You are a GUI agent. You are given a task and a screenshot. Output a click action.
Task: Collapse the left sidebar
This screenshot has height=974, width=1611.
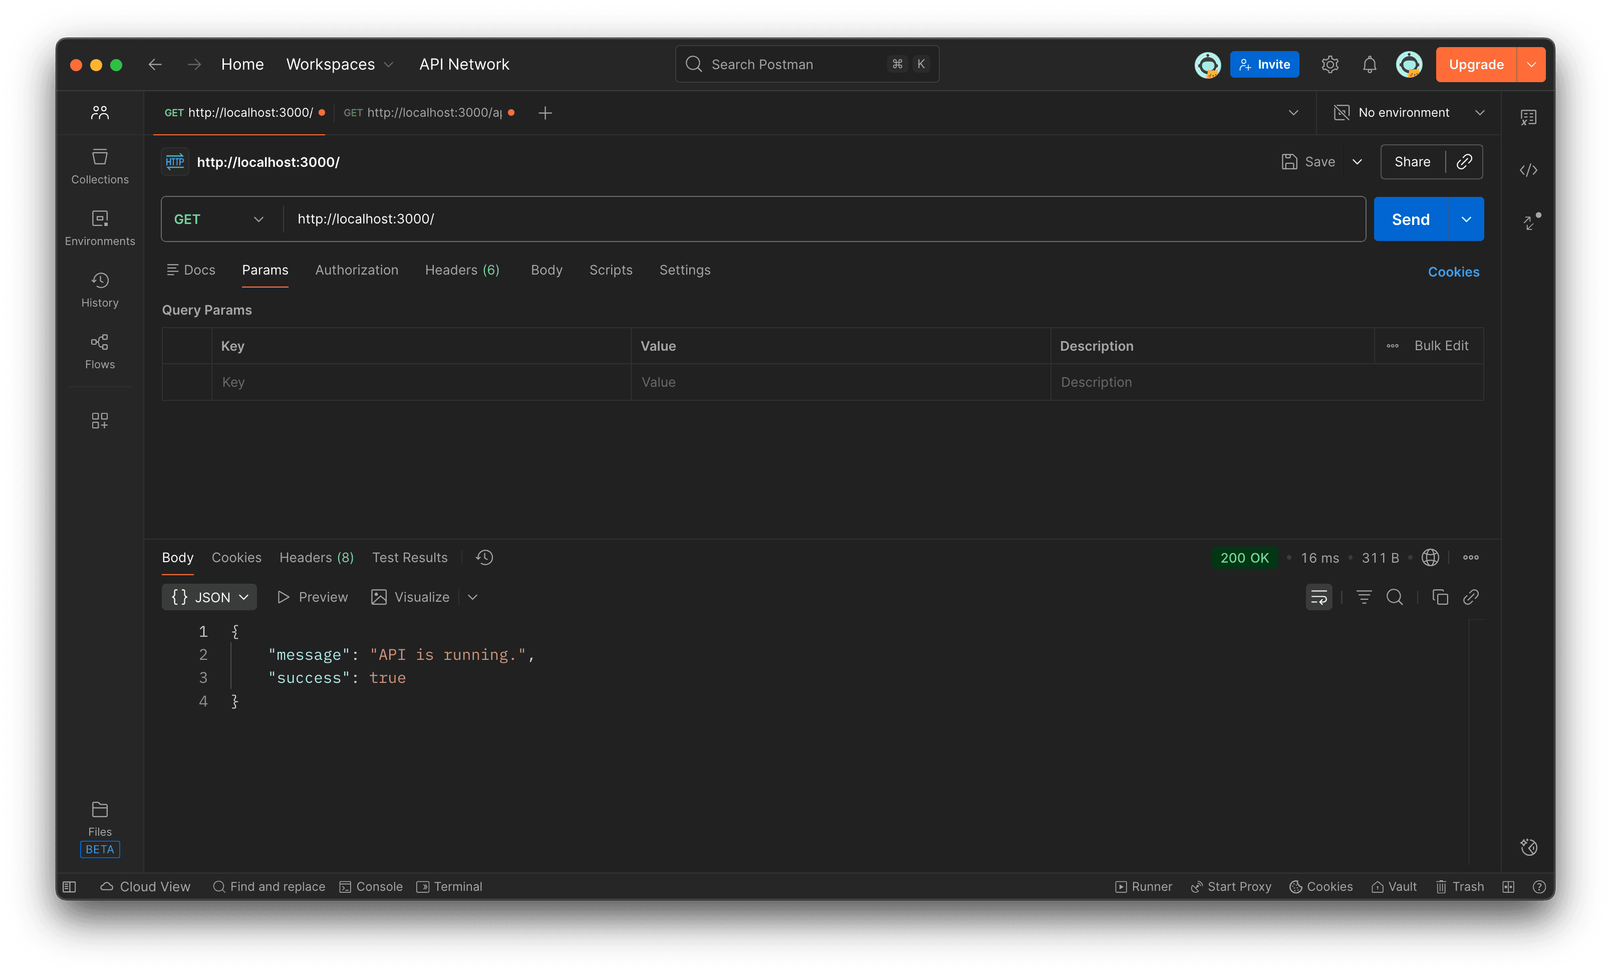click(x=69, y=886)
